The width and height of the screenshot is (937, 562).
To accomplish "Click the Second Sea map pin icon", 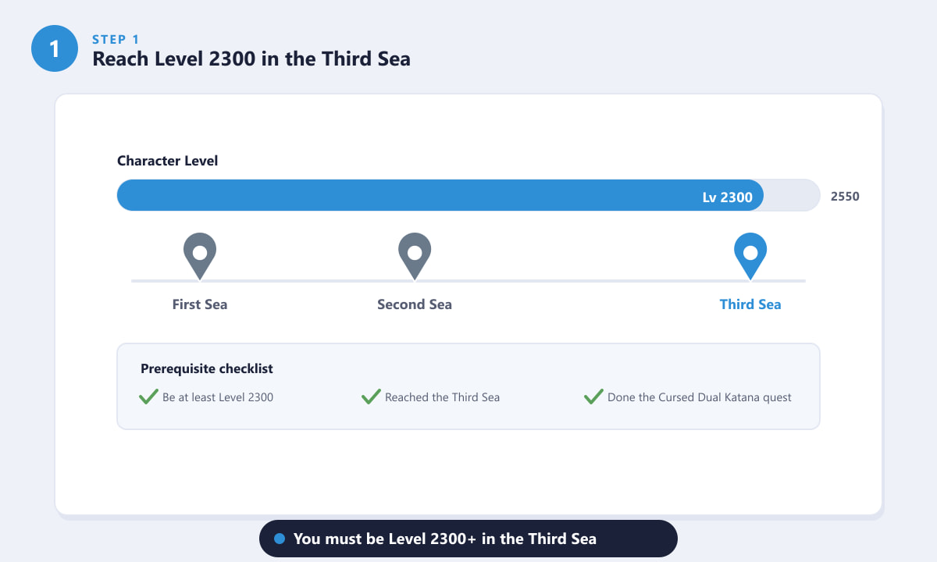I will (415, 256).
